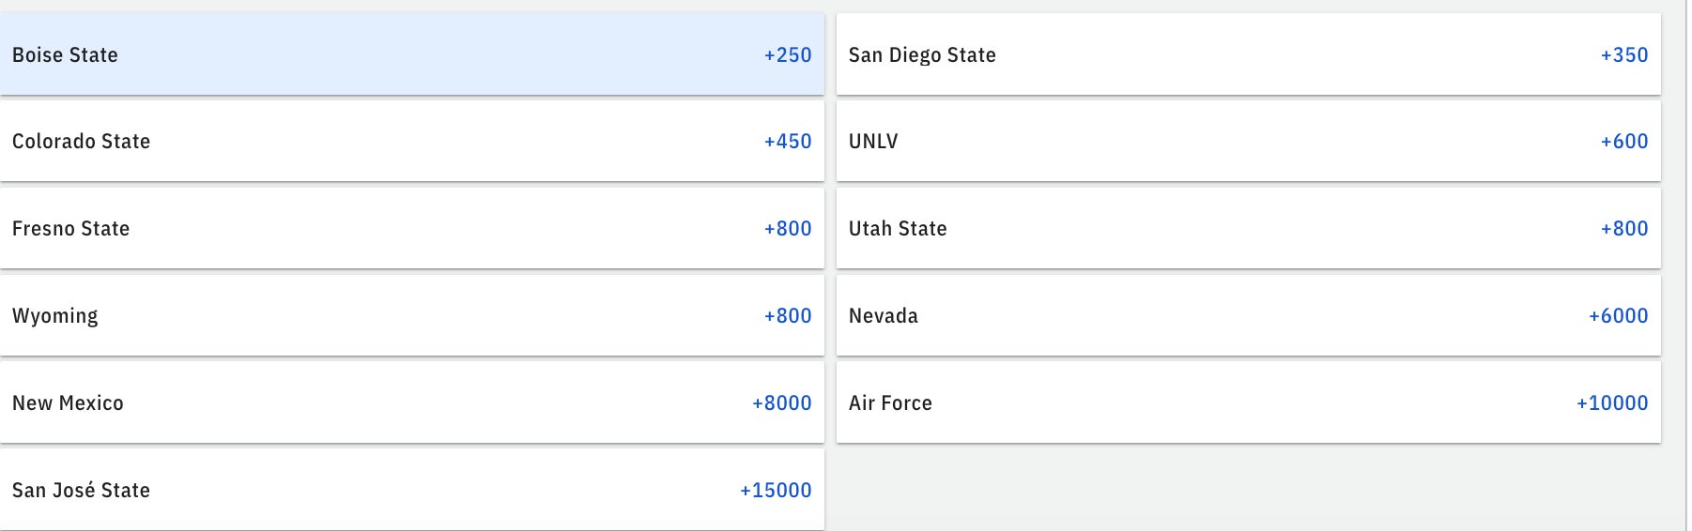The height and width of the screenshot is (531, 1692).
Task: Click the +350 odds for San Diego State
Action: click(x=1624, y=54)
